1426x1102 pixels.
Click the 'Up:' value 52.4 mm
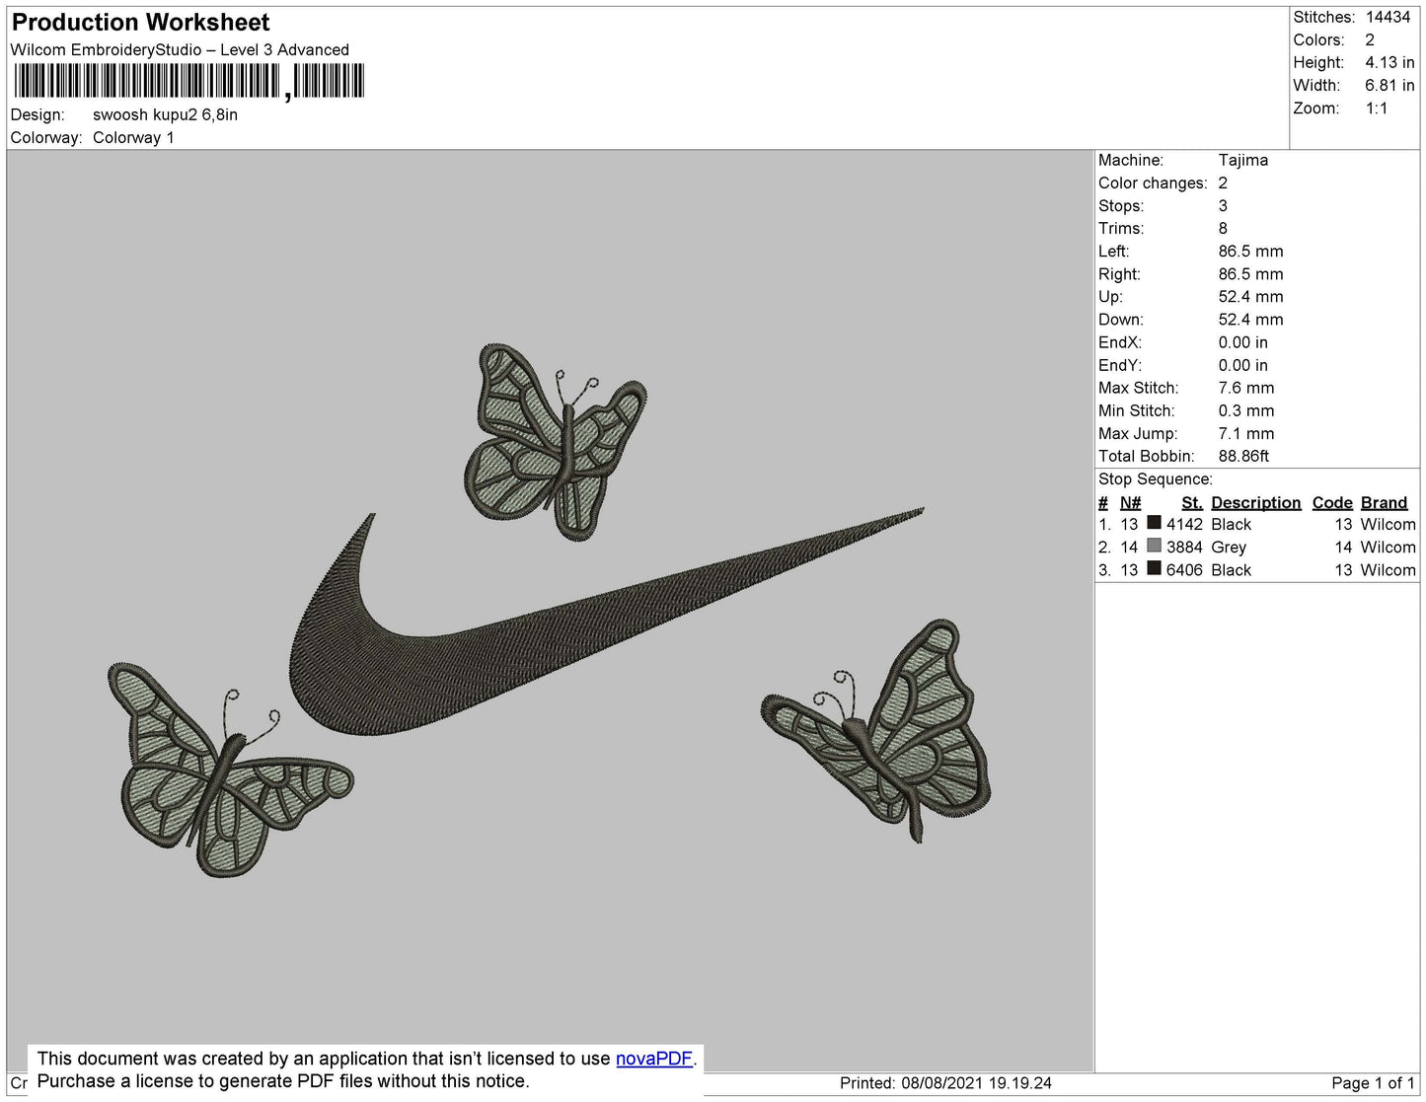[1250, 296]
